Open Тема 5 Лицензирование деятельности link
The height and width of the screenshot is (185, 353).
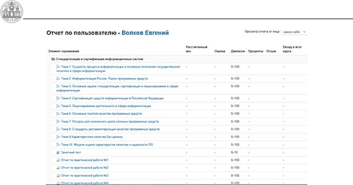tap(106, 106)
